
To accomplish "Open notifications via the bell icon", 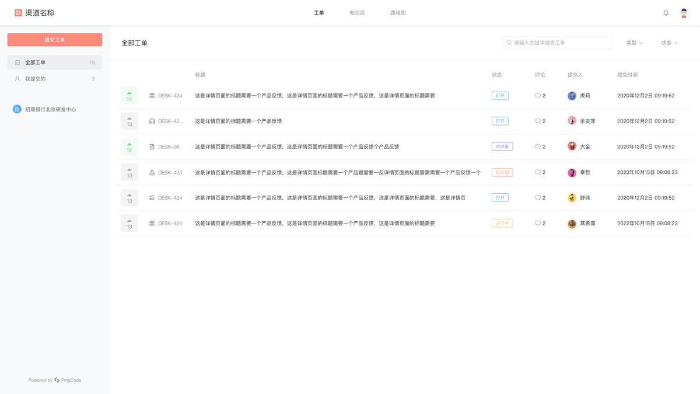I will click(x=666, y=12).
